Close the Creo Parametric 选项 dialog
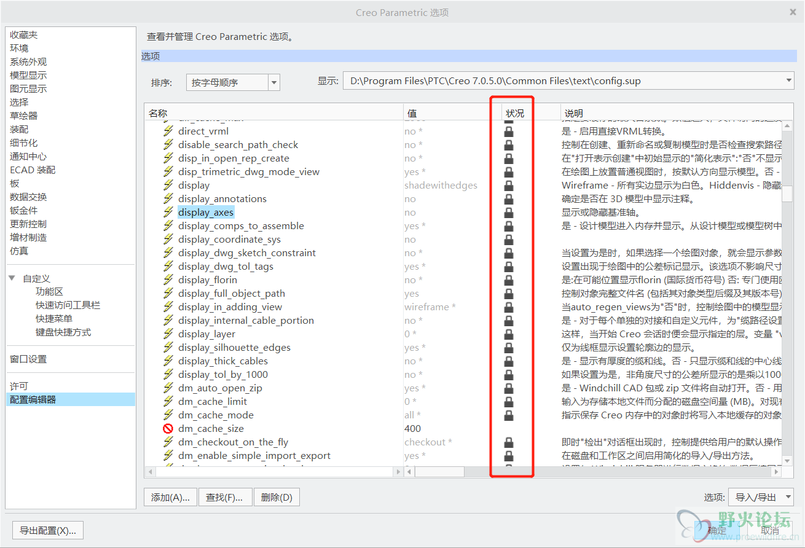Viewport: 805px width, 548px height. 793,12
